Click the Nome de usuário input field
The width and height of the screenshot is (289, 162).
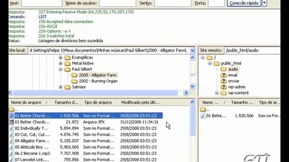(x=117, y=3)
